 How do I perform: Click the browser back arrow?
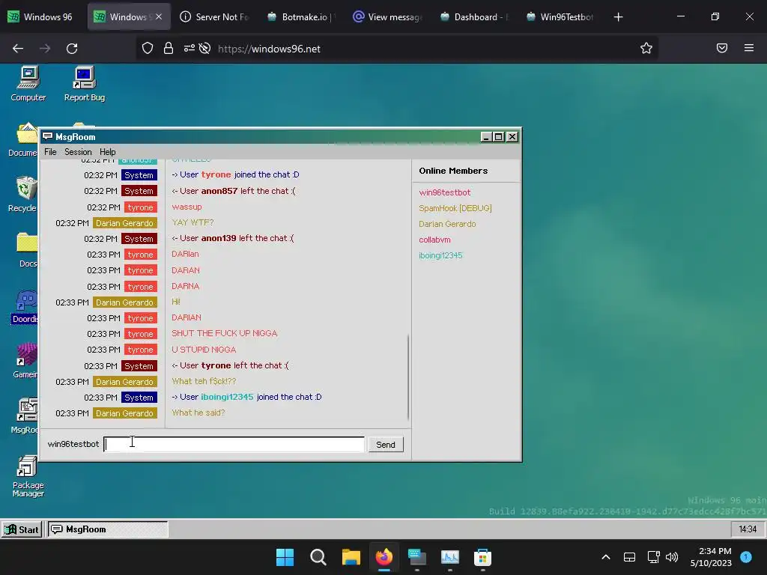(18, 49)
